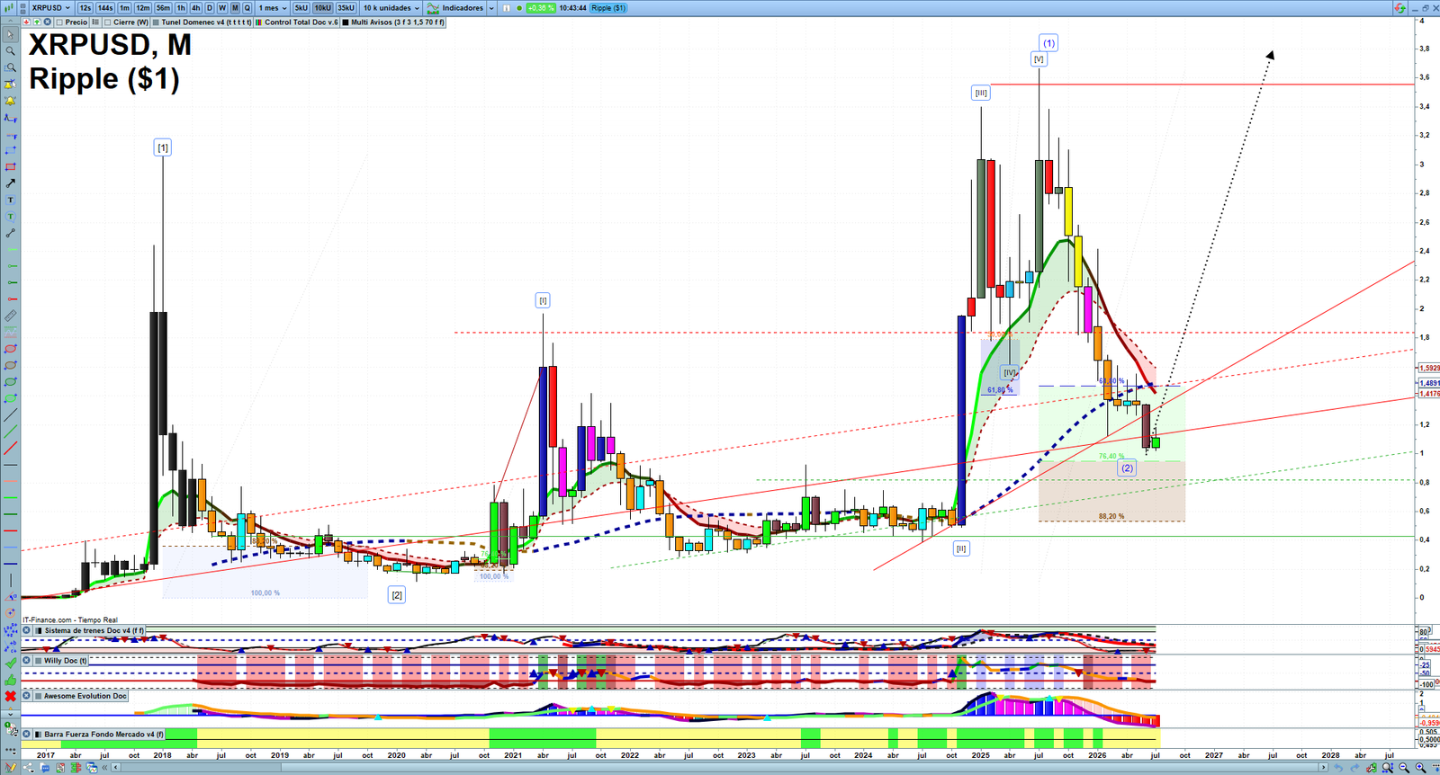Expand the arrow next to Indicadores
This screenshot has width=1440, height=775.
point(491,7)
